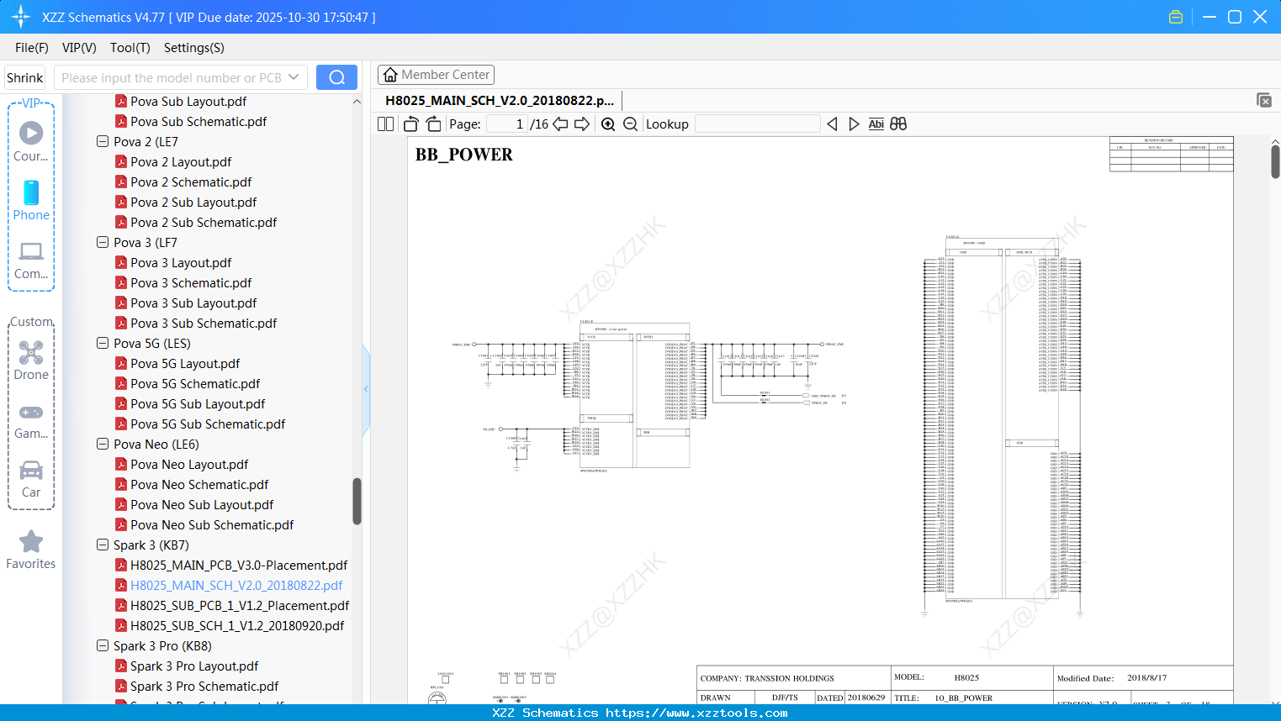Rotate the page counterclockwise
1281x721 pixels.
[411, 124]
